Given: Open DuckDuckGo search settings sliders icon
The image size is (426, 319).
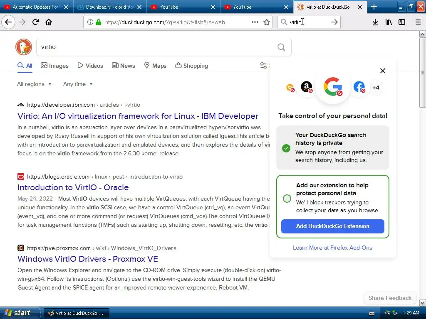Looking at the screenshot, I should click(263, 65).
